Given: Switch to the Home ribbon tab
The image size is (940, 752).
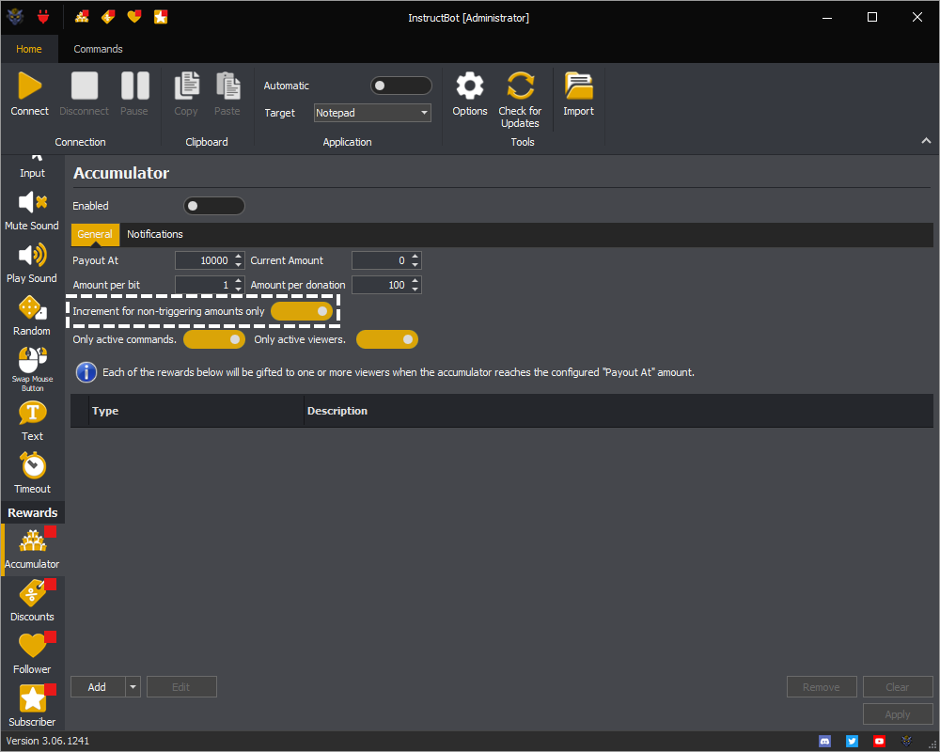Looking at the screenshot, I should pyautogui.click(x=29, y=49).
